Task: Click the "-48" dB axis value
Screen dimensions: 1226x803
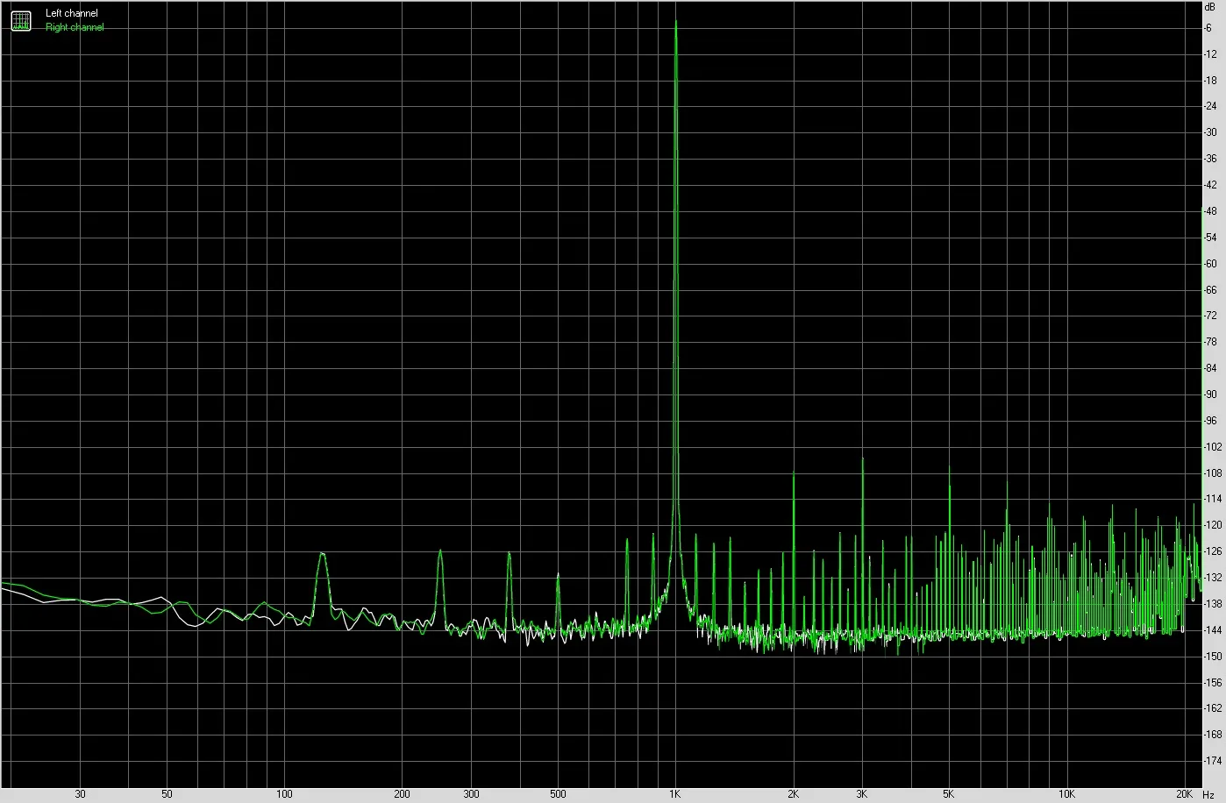Action: click(x=1210, y=211)
